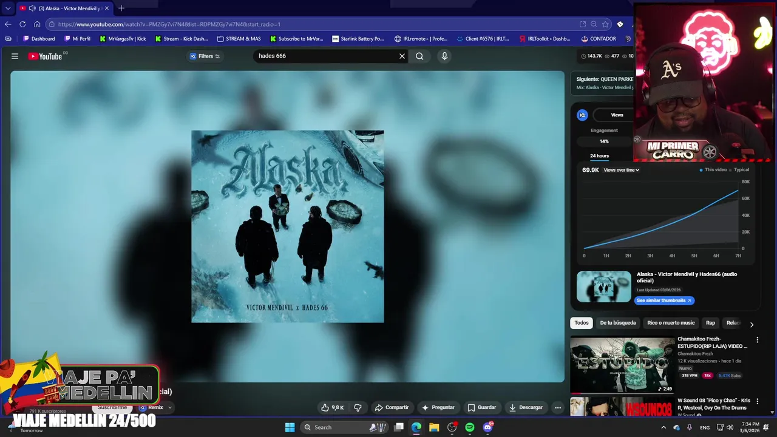This screenshot has width=777, height=437.
Task: Open the YouTube hamburger guide menu
Action: (x=15, y=56)
